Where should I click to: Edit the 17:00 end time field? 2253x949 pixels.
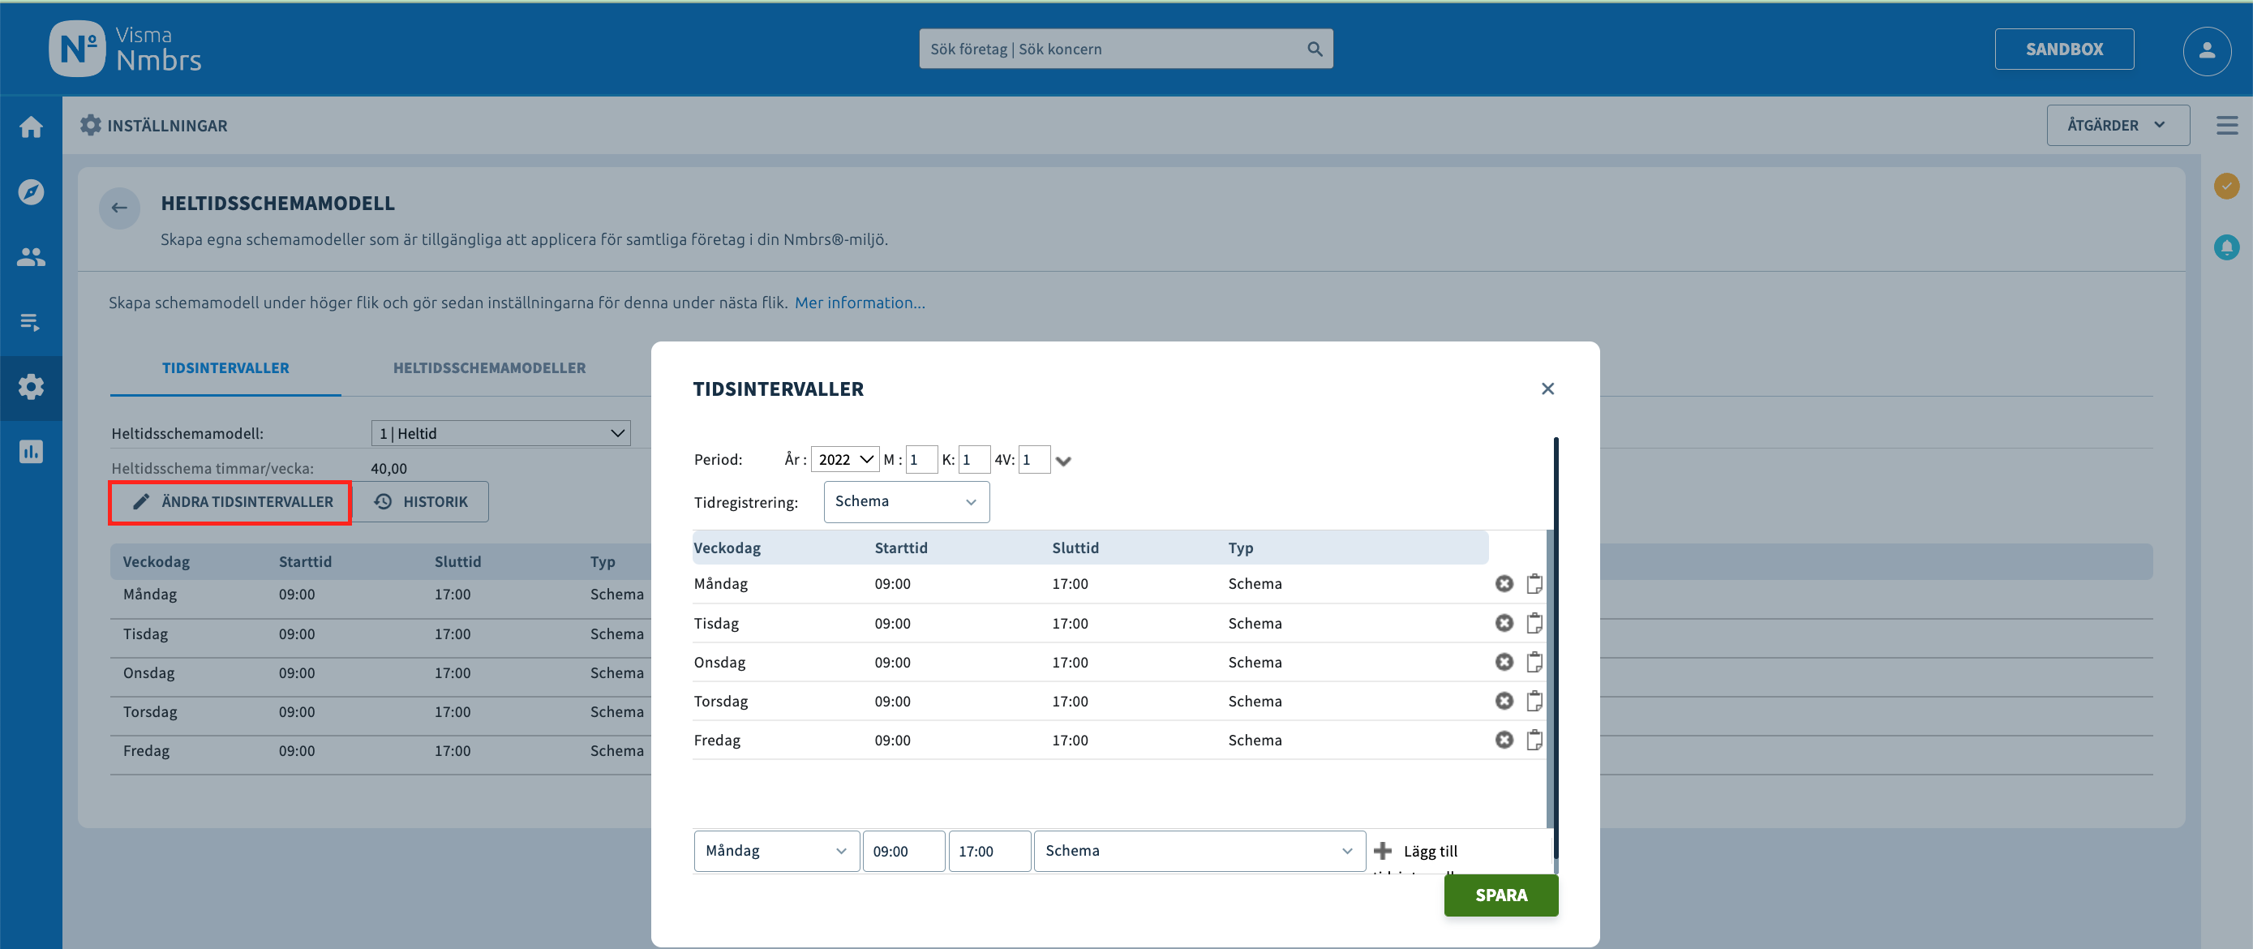pos(989,851)
